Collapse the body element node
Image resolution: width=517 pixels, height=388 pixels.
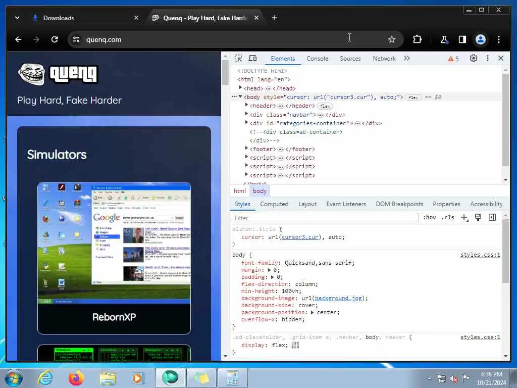click(240, 96)
